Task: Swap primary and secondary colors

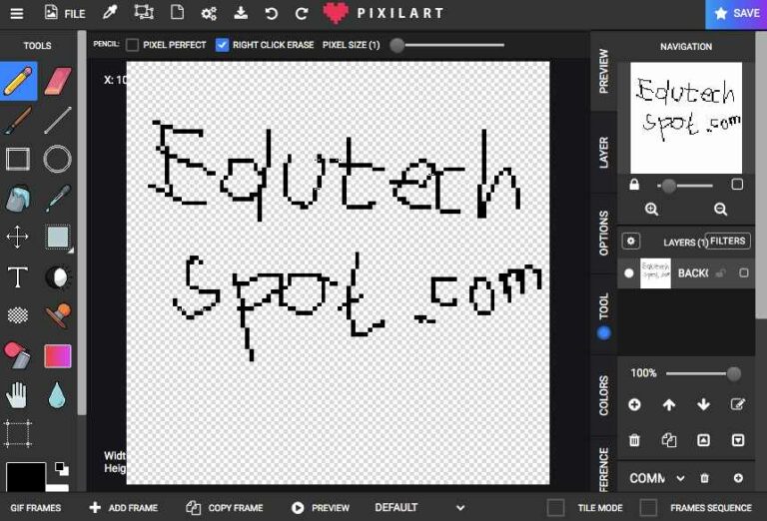Action: tap(62, 469)
